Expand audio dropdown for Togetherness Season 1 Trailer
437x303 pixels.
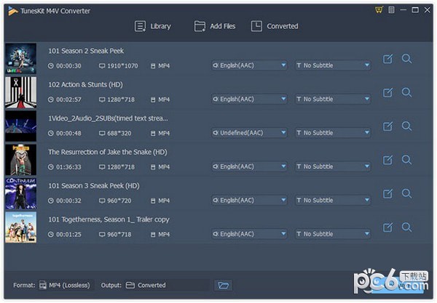click(x=249, y=234)
